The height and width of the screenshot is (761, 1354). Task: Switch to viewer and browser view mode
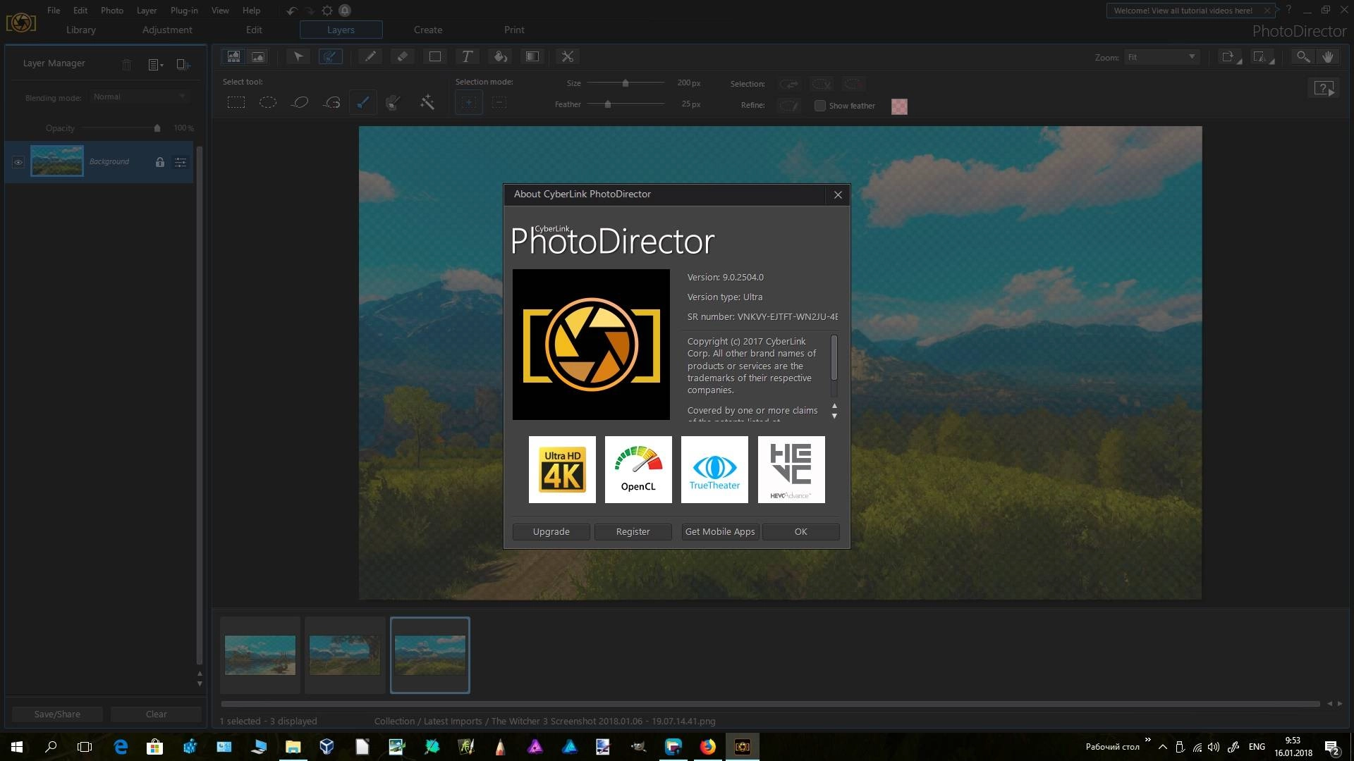coord(233,56)
